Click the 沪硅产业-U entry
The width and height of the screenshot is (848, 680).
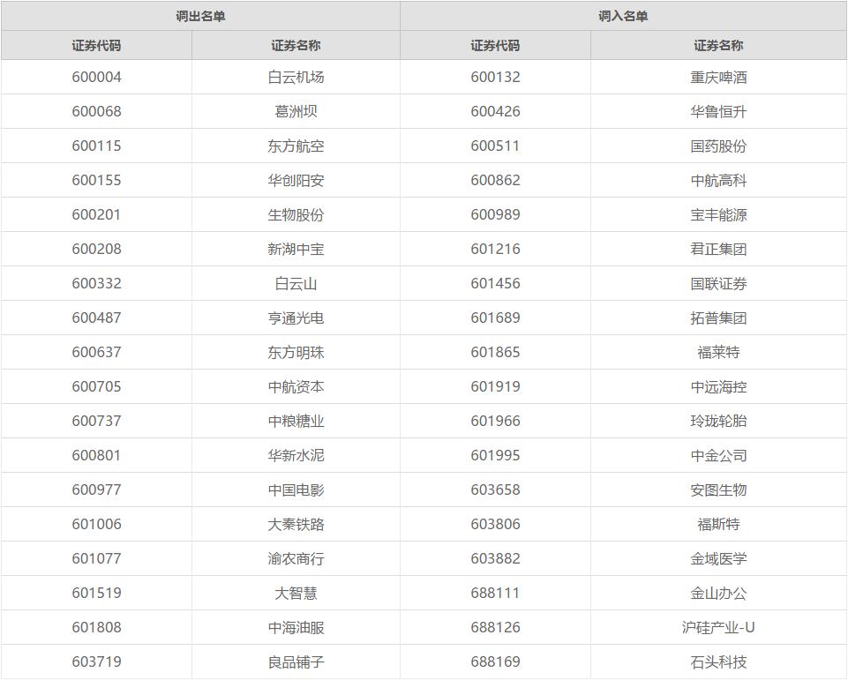718,628
